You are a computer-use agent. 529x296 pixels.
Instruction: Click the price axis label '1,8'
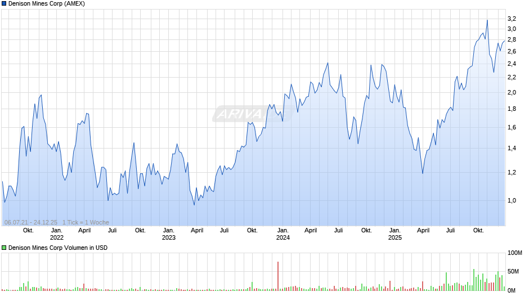click(512, 109)
